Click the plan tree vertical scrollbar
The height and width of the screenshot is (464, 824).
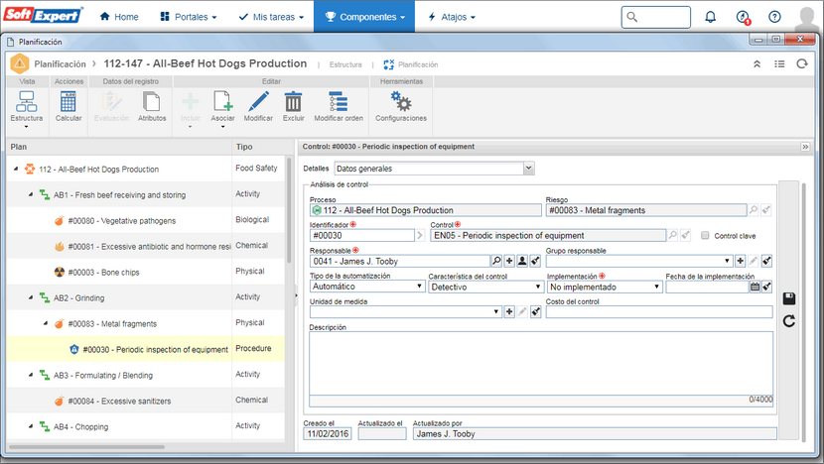coord(289,210)
